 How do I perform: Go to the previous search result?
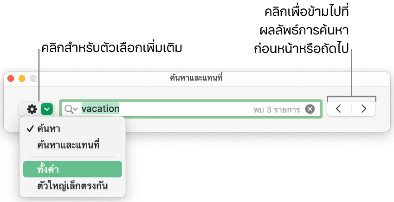click(339, 109)
